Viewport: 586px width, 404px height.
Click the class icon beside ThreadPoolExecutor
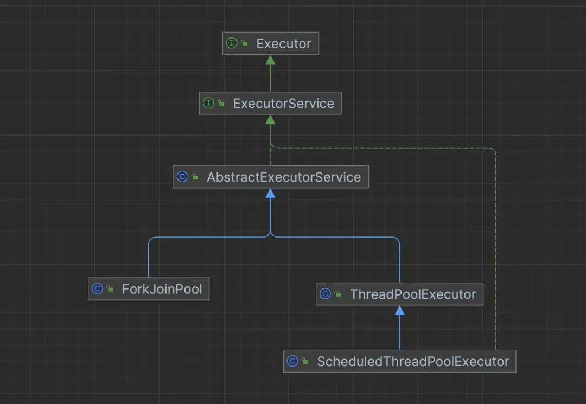click(x=325, y=294)
